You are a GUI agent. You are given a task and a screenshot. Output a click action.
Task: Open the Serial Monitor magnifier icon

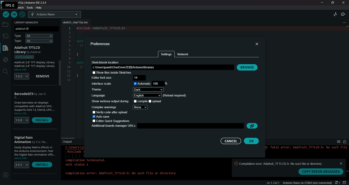tap(343, 14)
